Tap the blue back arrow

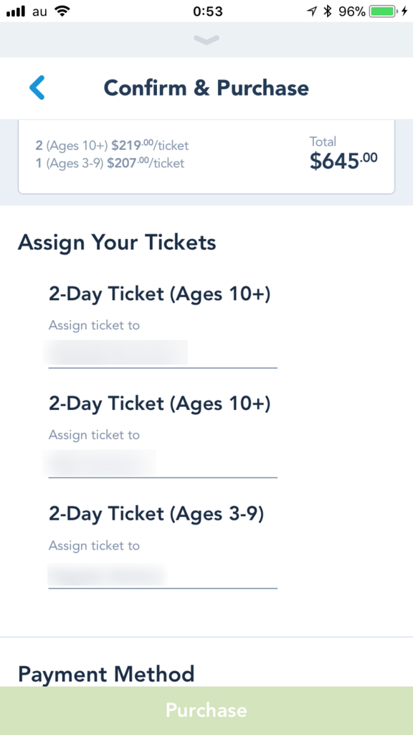37,88
